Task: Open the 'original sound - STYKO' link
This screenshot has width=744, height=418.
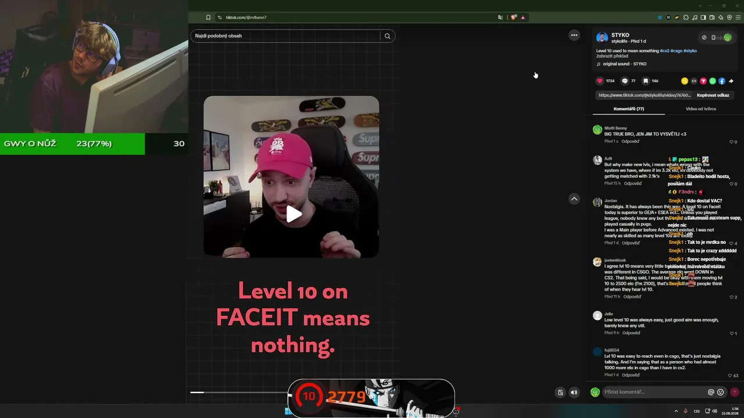Action: [624, 64]
